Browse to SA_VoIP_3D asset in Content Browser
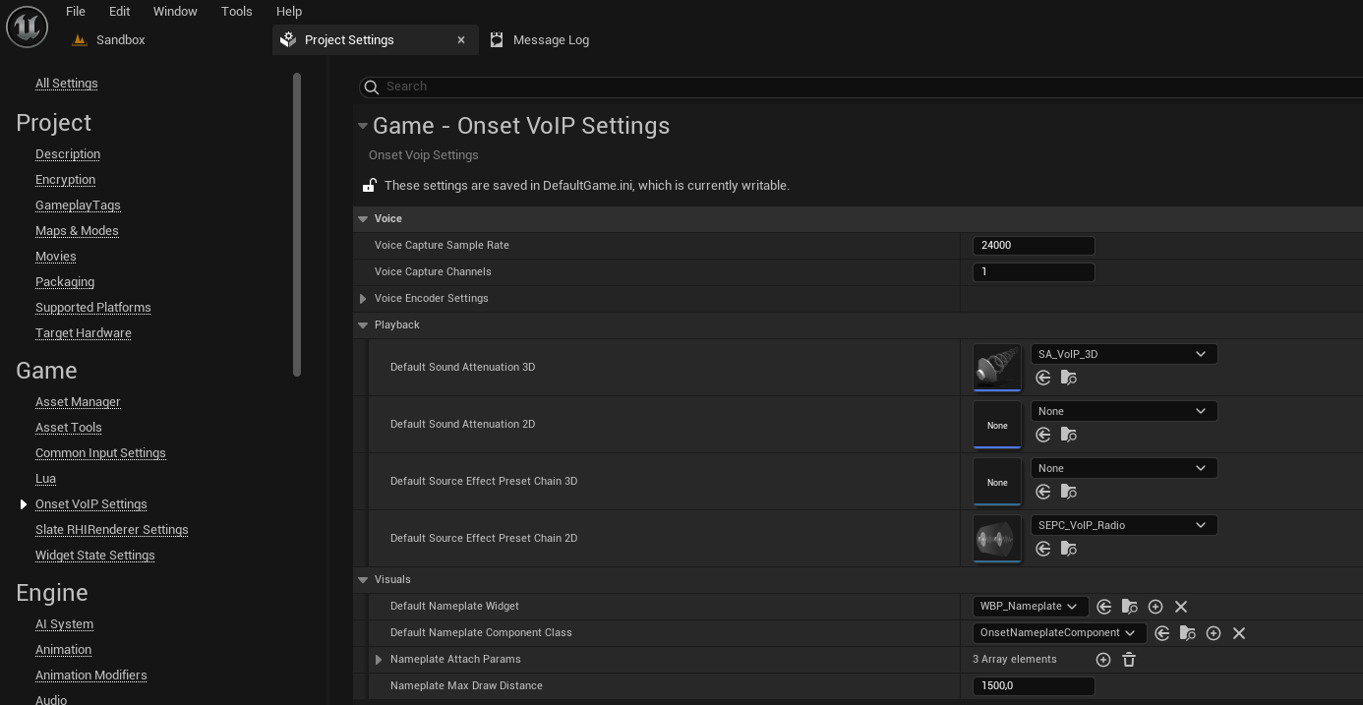The image size is (1363, 705). pyautogui.click(x=1069, y=379)
